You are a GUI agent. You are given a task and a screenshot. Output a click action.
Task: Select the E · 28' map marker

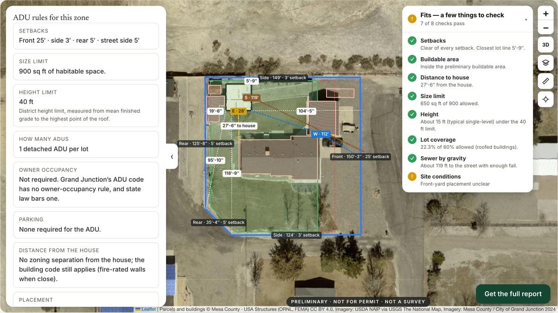(239, 111)
